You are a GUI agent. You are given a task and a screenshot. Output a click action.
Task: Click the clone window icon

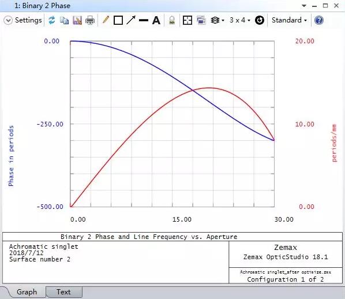pyautogui.click(x=201, y=20)
